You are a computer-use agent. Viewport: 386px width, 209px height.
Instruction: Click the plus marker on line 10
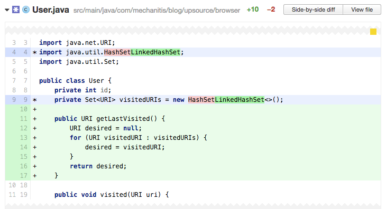(35, 109)
